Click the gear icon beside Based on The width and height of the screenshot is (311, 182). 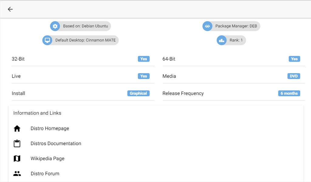55,26
